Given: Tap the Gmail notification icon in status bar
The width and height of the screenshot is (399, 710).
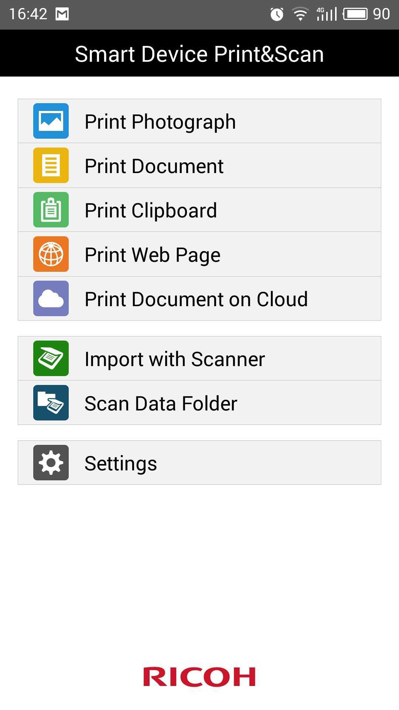Looking at the screenshot, I should [x=62, y=14].
